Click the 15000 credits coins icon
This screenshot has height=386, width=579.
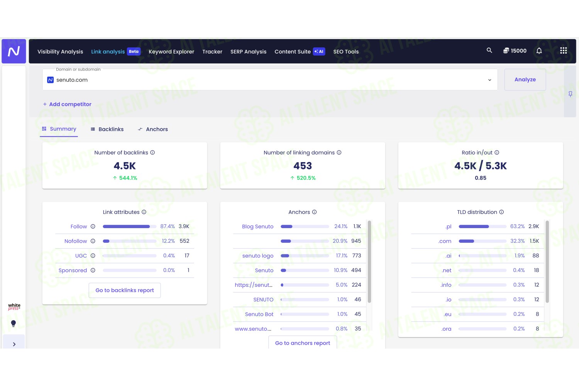tap(506, 51)
